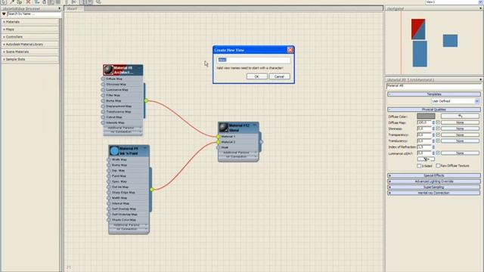Click the Shininess Map socket on Material #8
This screenshot has height=272, width=484.
pos(103,84)
